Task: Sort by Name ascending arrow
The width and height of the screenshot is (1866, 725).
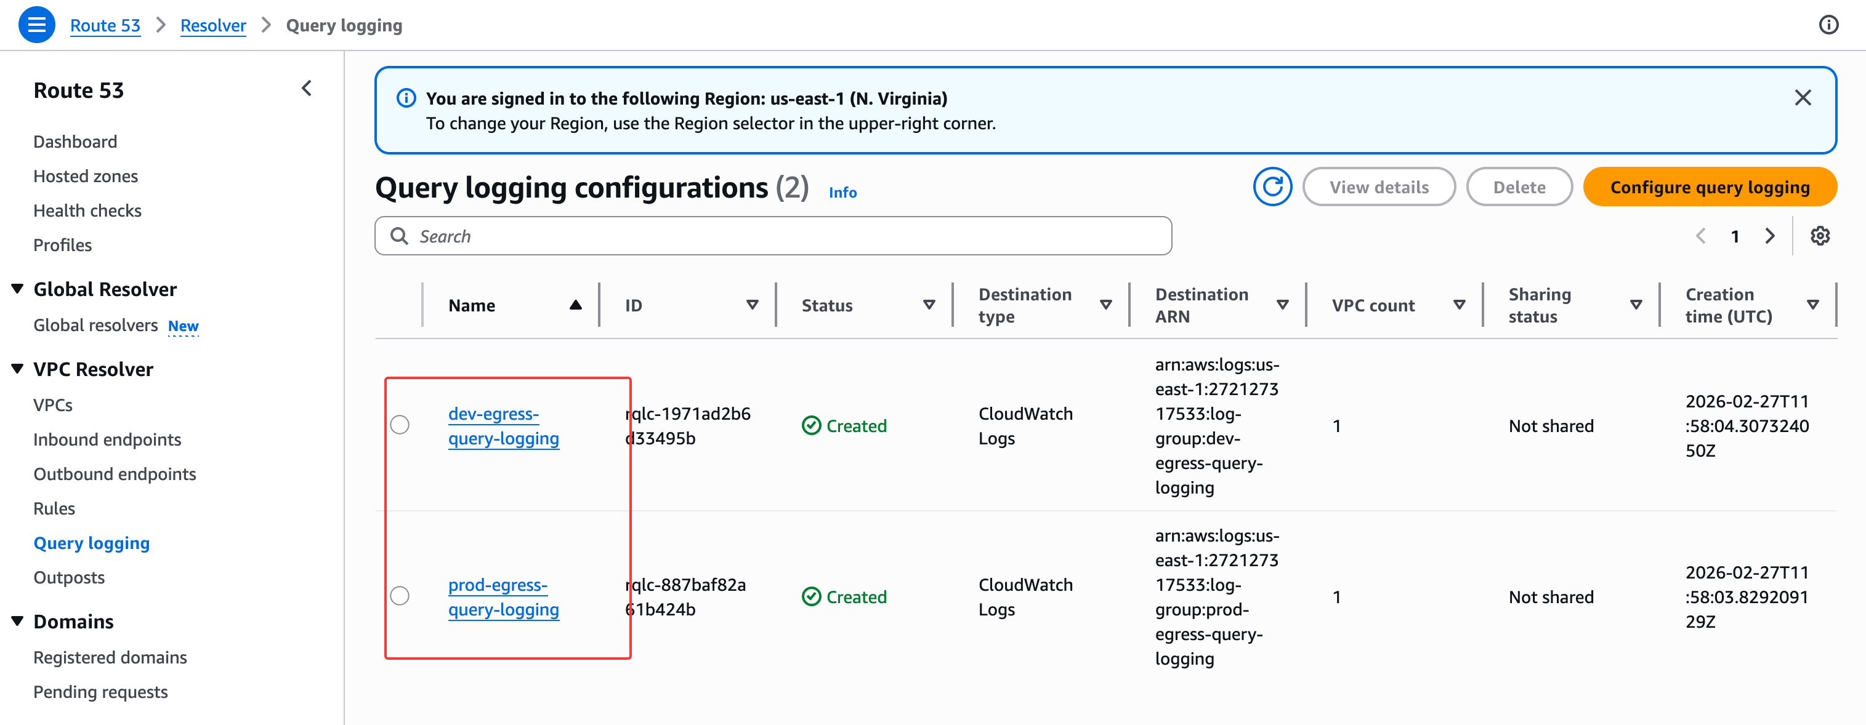Action: click(x=575, y=305)
